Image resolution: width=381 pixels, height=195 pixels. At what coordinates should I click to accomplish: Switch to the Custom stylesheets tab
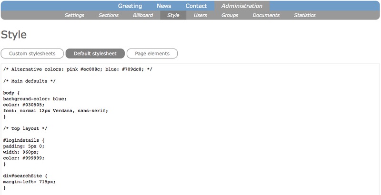32,54
